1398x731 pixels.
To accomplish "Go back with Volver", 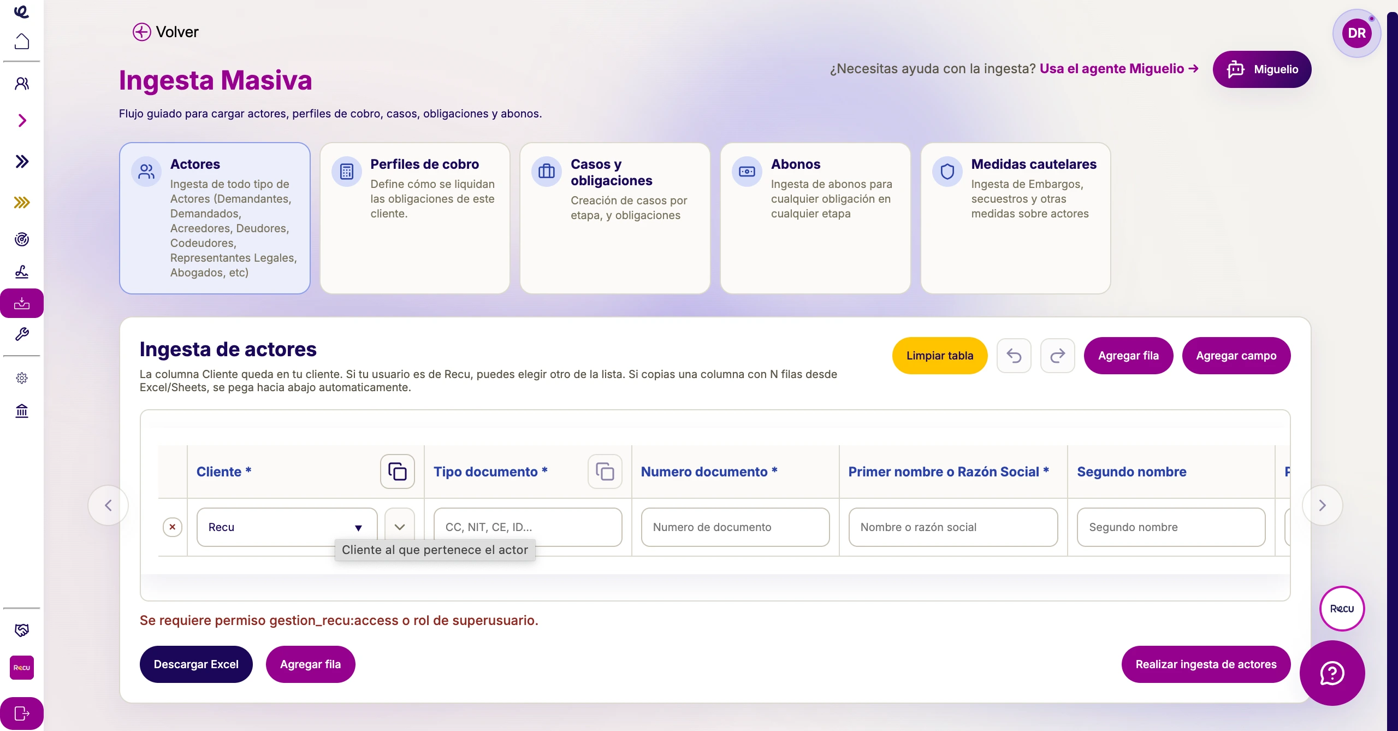I will [x=165, y=32].
